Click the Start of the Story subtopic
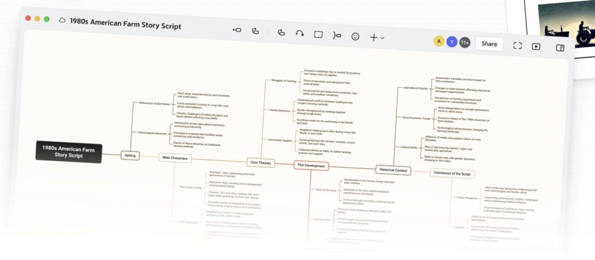Image resolution: width=595 pixels, height=260 pixels. point(326,190)
